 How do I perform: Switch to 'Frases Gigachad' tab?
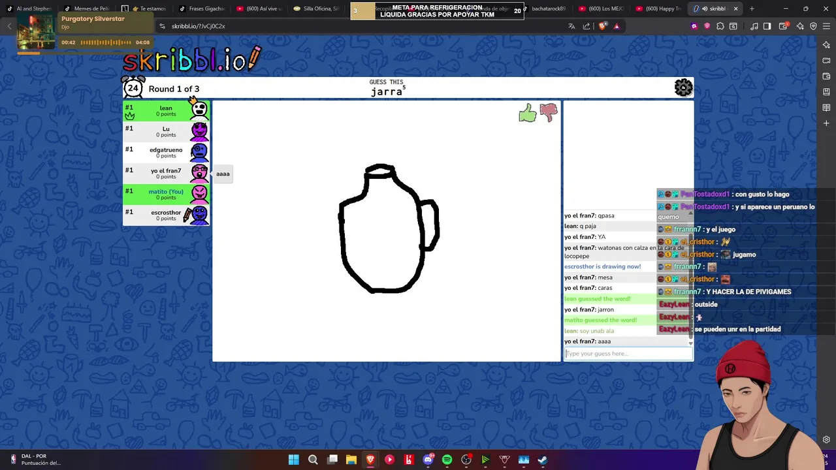(202, 8)
